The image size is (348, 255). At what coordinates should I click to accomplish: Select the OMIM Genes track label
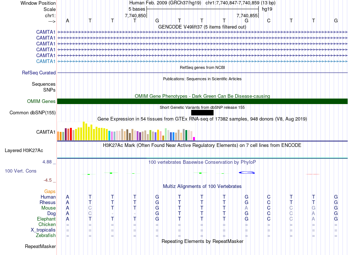[41, 101]
